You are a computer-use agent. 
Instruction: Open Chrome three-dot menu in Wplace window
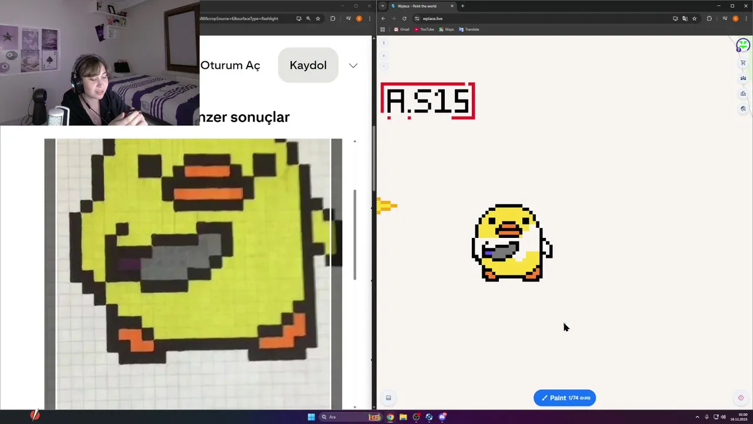point(745,18)
